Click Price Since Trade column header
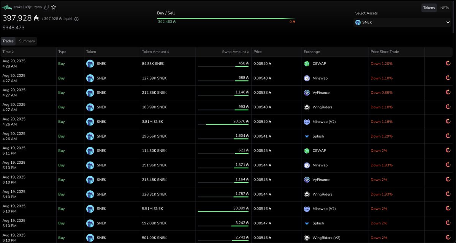Image resolution: width=456 pixels, height=243 pixels. tap(385, 52)
